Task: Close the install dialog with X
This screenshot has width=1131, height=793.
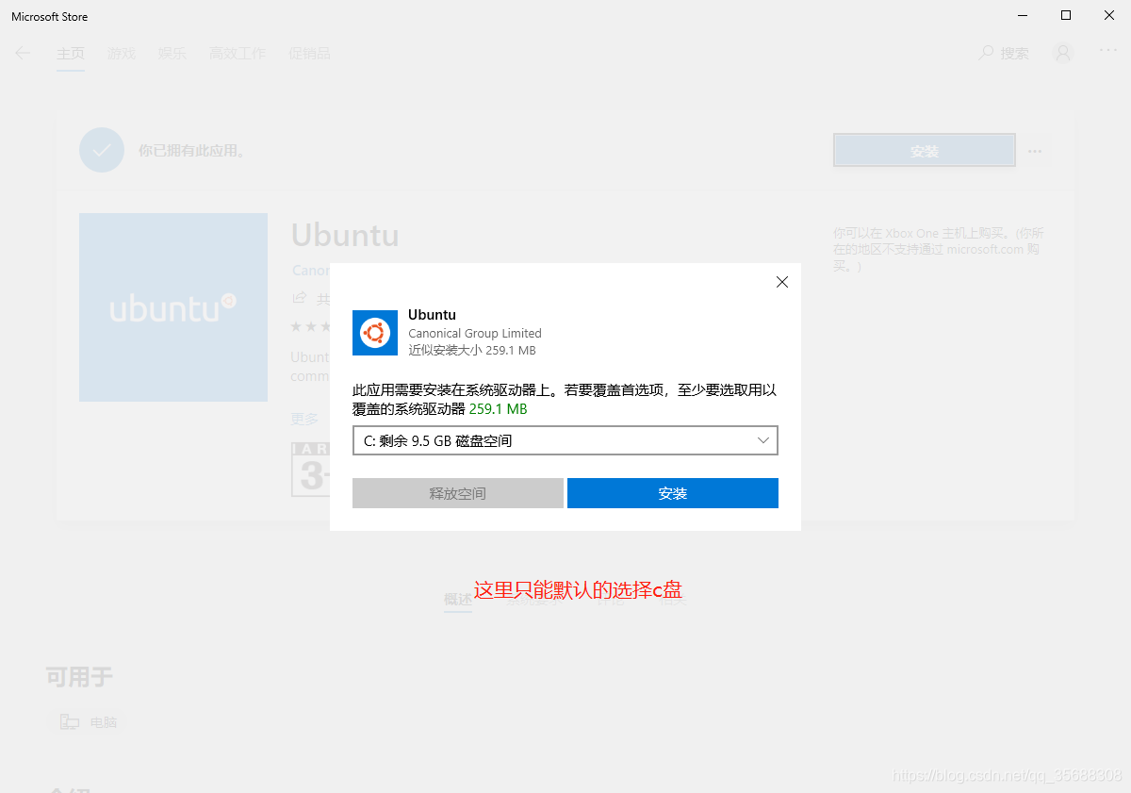Action: click(x=781, y=282)
